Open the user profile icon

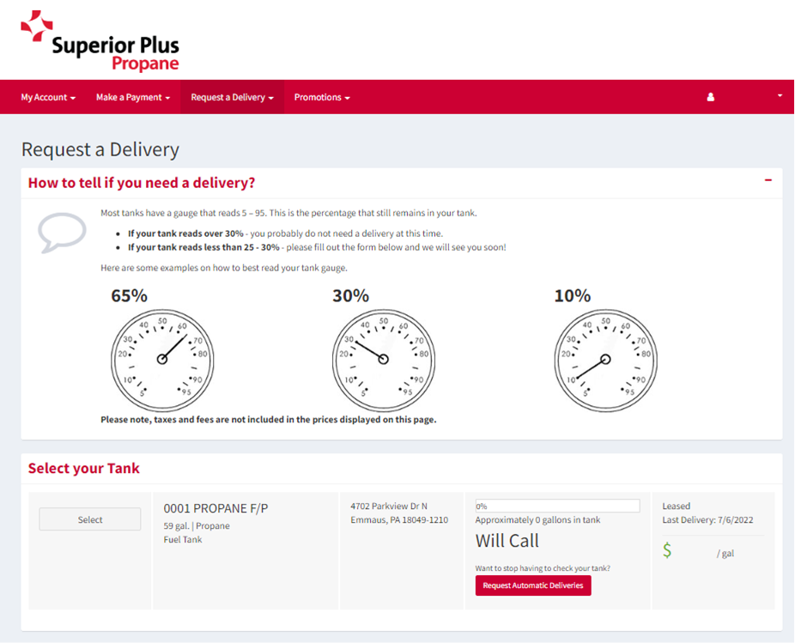710,97
